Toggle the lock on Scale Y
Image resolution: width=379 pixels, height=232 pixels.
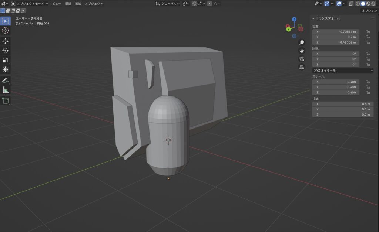click(x=368, y=87)
